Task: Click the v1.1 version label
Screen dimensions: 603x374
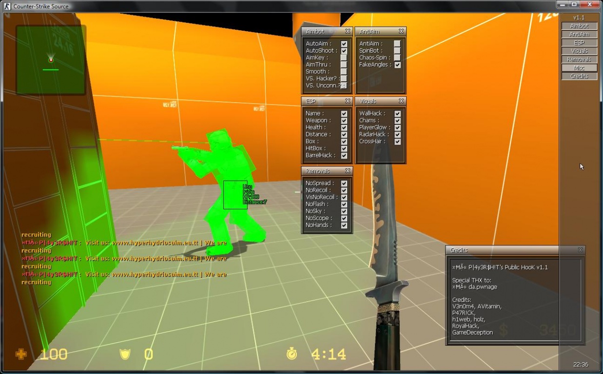Action: click(x=579, y=18)
